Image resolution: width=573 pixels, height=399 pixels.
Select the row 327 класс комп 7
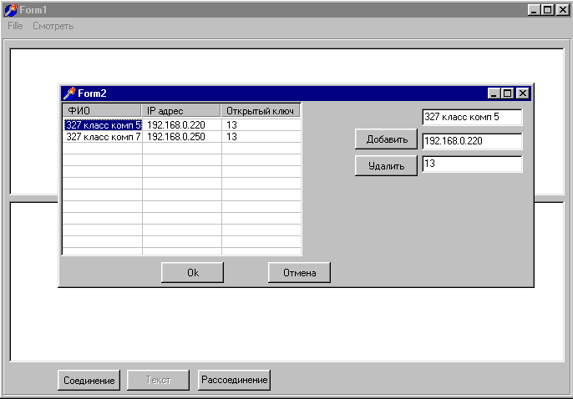pyautogui.click(x=103, y=137)
